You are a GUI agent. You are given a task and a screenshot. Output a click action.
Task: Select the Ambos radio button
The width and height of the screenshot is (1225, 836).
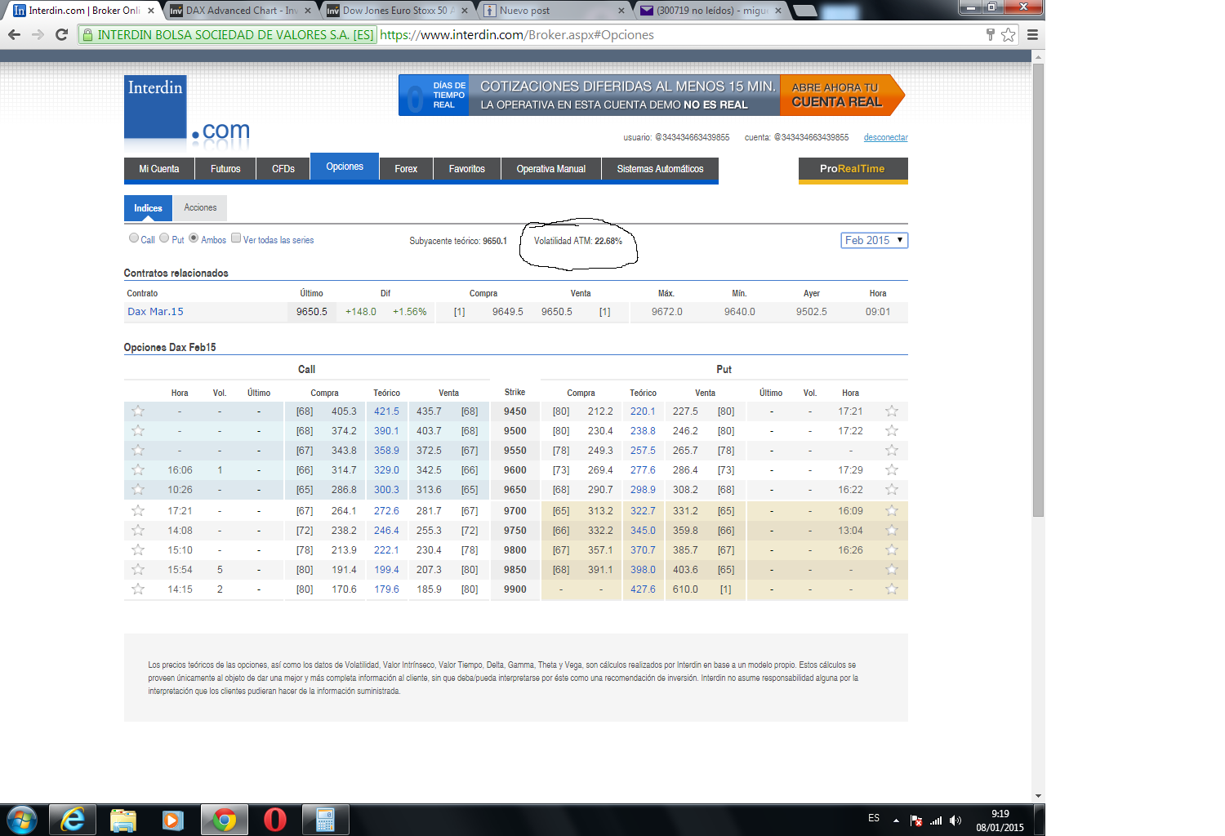pos(194,238)
